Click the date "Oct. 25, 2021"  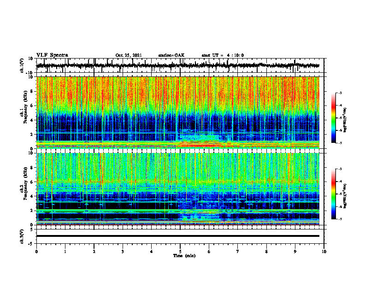click(x=129, y=55)
